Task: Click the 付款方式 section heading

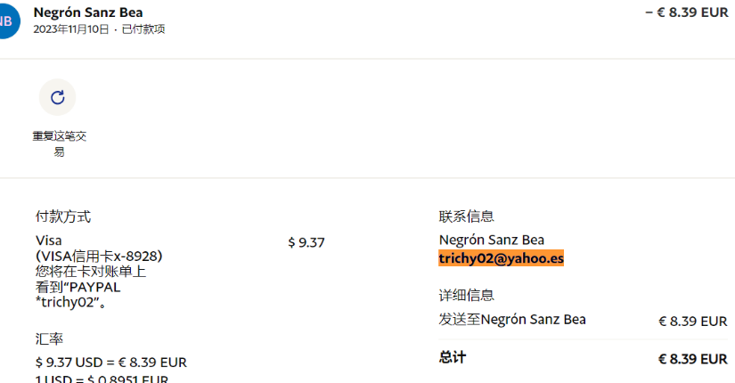Action: pyautogui.click(x=62, y=216)
